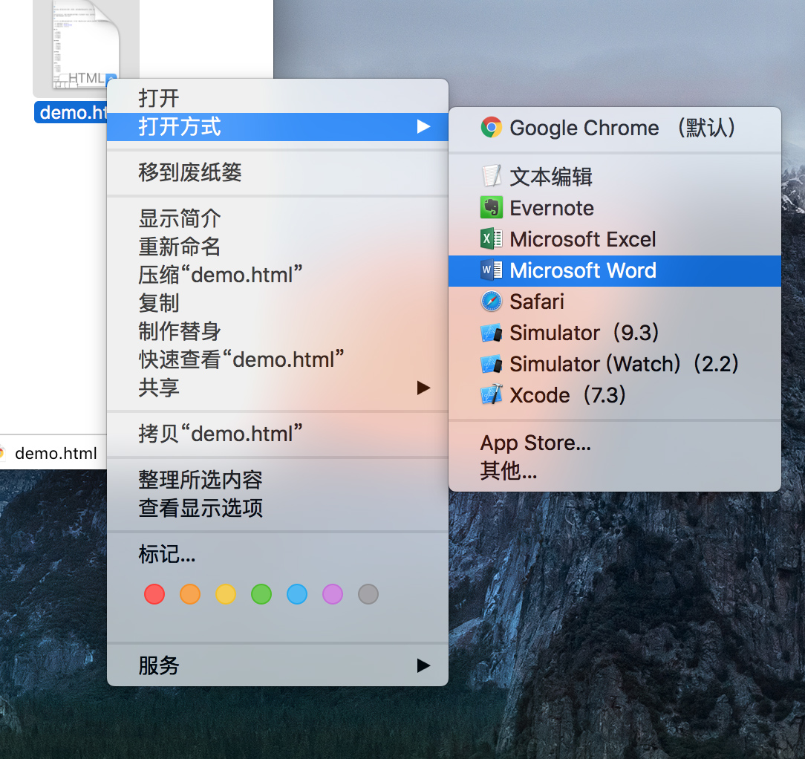Open file with 文本编辑
The height and width of the screenshot is (759, 805).
pyautogui.click(x=615, y=177)
